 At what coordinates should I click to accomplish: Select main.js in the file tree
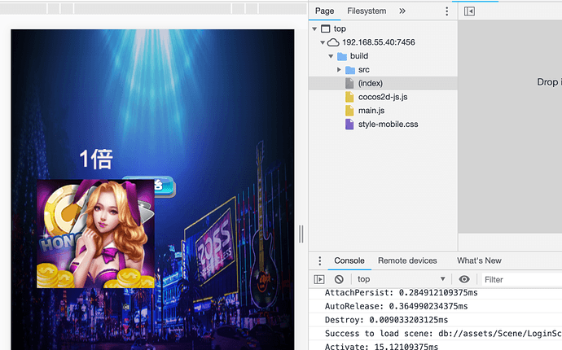[371, 111]
